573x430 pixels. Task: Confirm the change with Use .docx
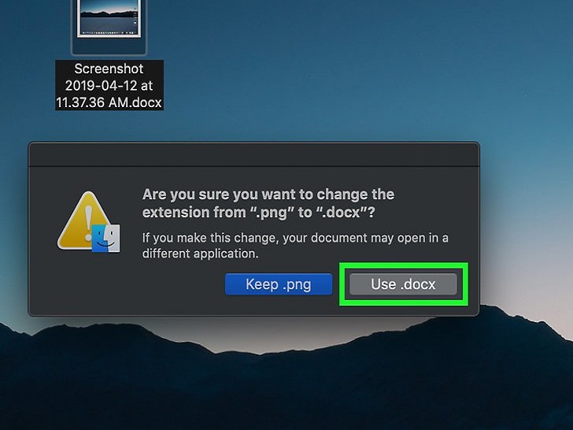403,284
